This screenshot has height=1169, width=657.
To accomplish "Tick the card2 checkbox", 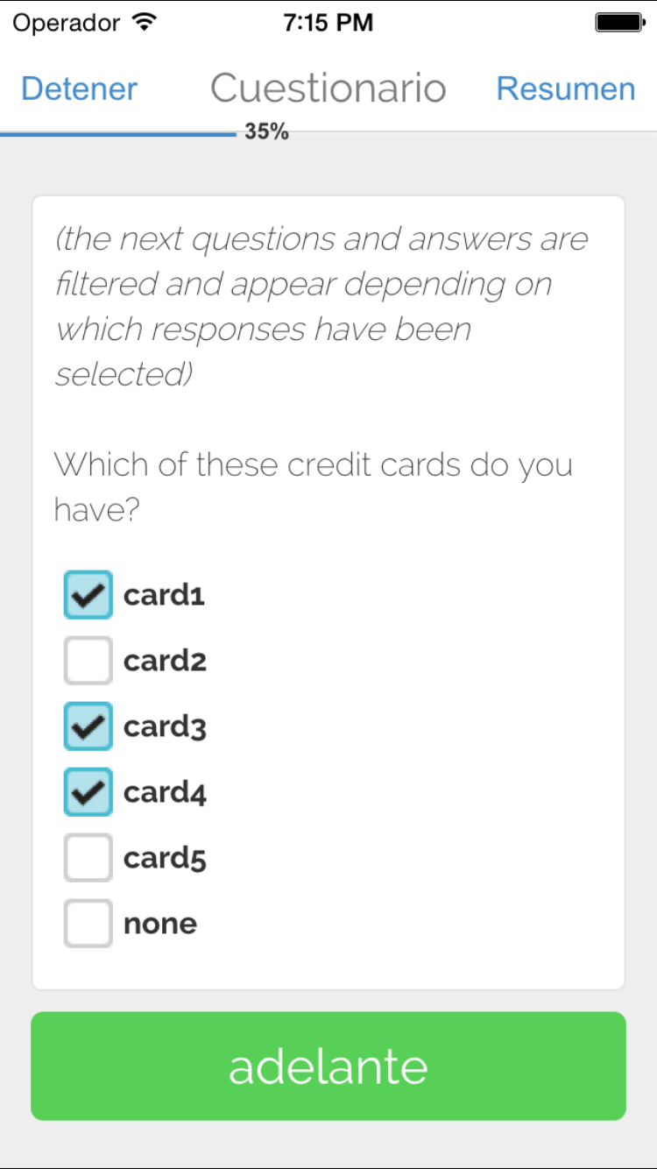I will point(88,661).
